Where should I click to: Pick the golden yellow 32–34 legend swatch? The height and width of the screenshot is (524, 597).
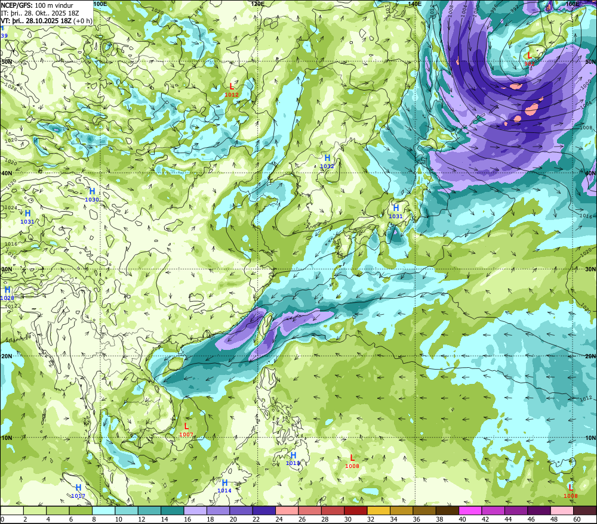coord(378,510)
